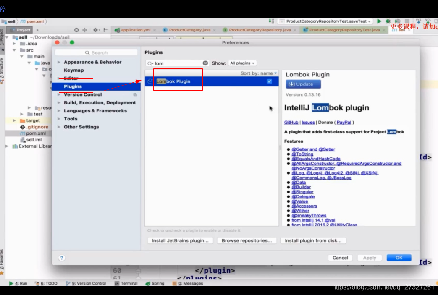Open the Terminal tool window
Image resolution: width=438 pixels, height=295 pixels.
click(126, 283)
